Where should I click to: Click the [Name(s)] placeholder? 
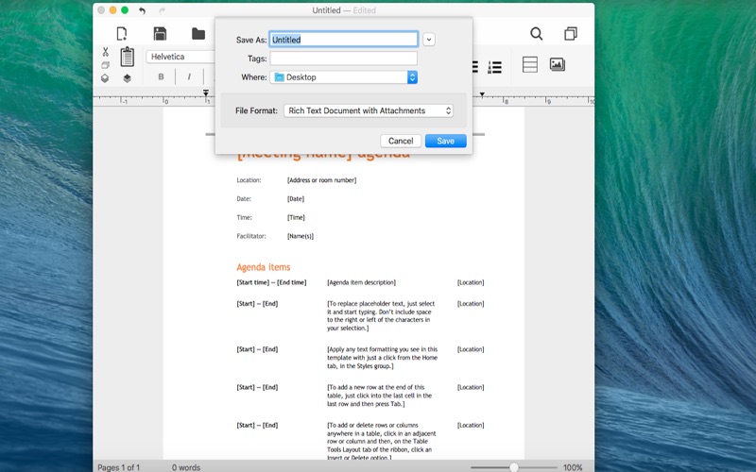point(301,237)
